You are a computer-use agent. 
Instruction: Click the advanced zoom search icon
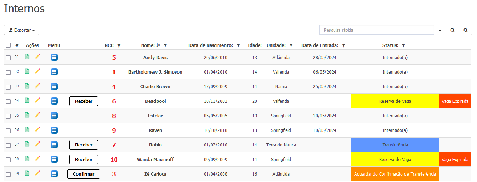[465, 30]
